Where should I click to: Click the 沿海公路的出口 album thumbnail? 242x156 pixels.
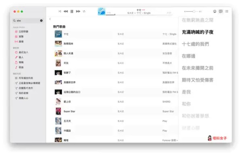coord(58,92)
